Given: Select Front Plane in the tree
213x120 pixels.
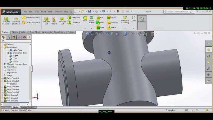Looking at the screenshot, I should [10, 67].
